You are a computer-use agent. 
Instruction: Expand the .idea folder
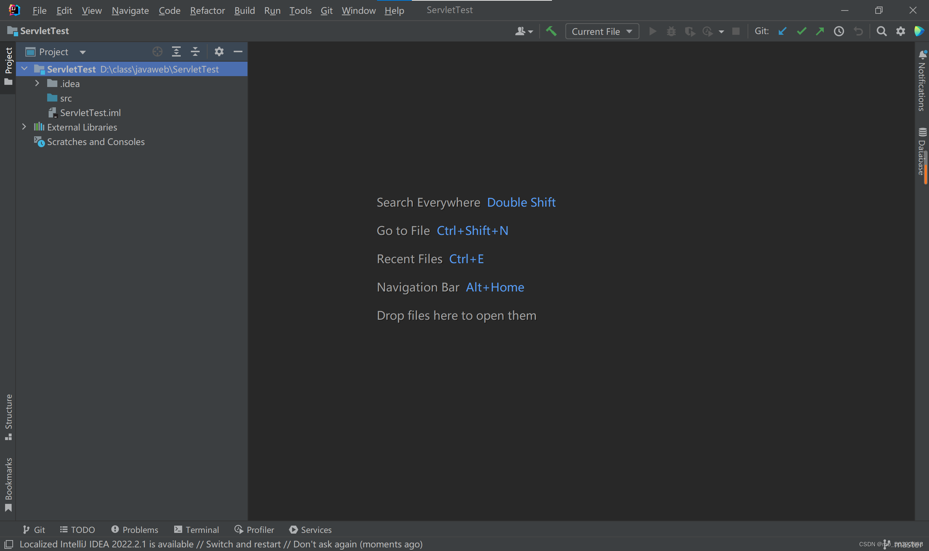coord(37,83)
